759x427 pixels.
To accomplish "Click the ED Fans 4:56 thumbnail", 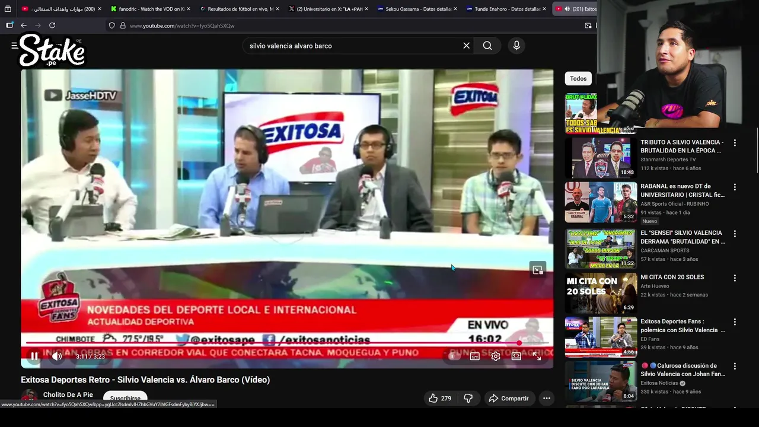I will tap(601, 337).
